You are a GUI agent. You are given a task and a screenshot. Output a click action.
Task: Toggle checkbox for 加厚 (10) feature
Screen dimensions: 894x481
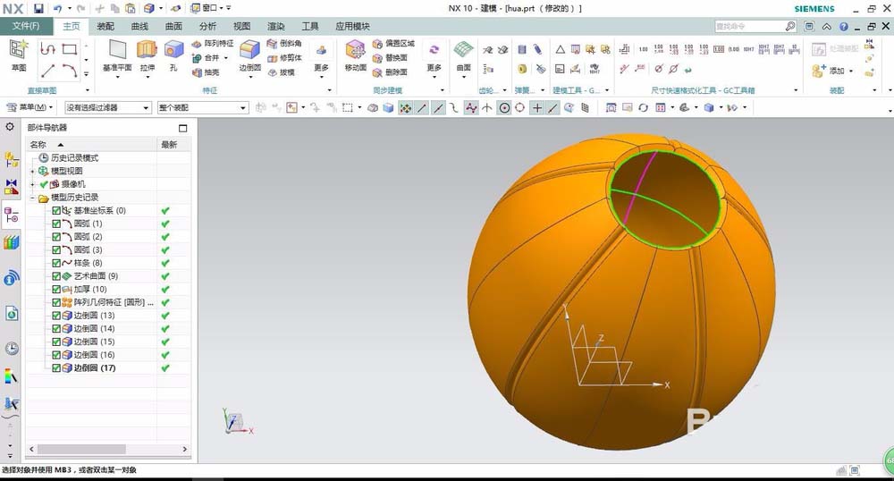[x=55, y=289]
